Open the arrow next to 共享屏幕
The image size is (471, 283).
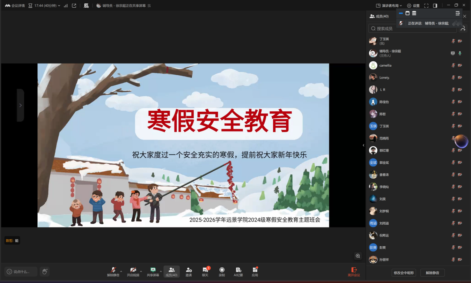(161, 271)
